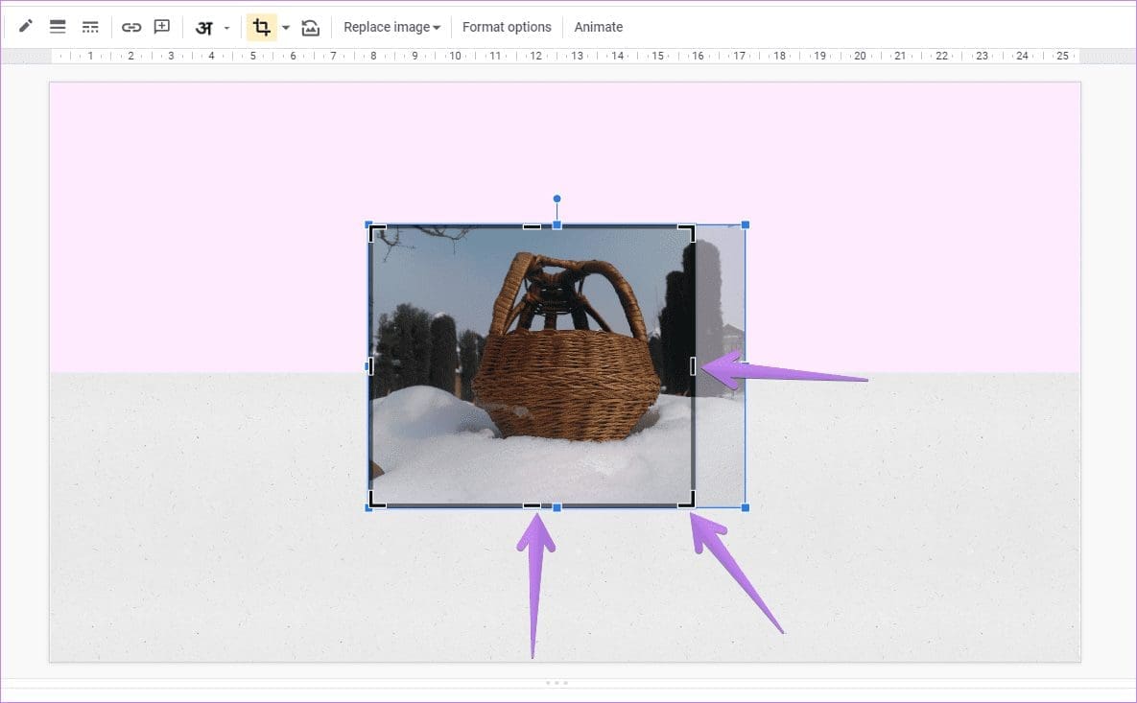Click the add comment icon
The width and height of the screenshot is (1137, 703).
[x=162, y=27]
